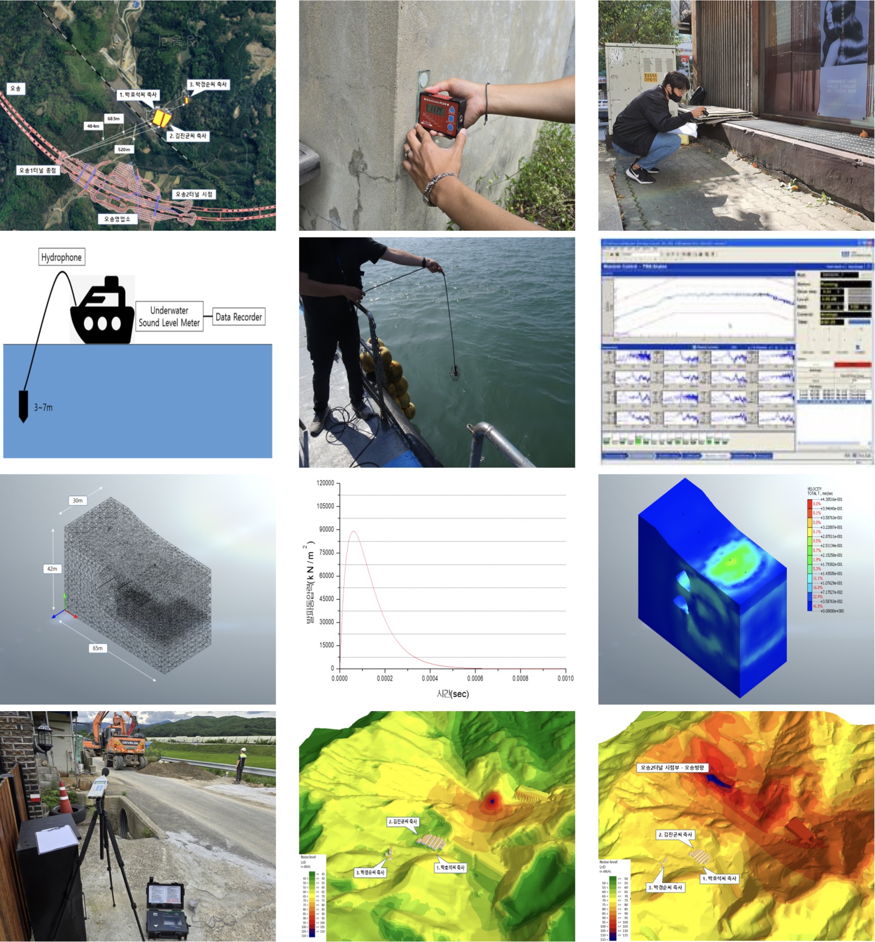The height and width of the screenshot is (942, 875).
Task: Click the top red swatch in the velocity legend
Action: [810, 504]
